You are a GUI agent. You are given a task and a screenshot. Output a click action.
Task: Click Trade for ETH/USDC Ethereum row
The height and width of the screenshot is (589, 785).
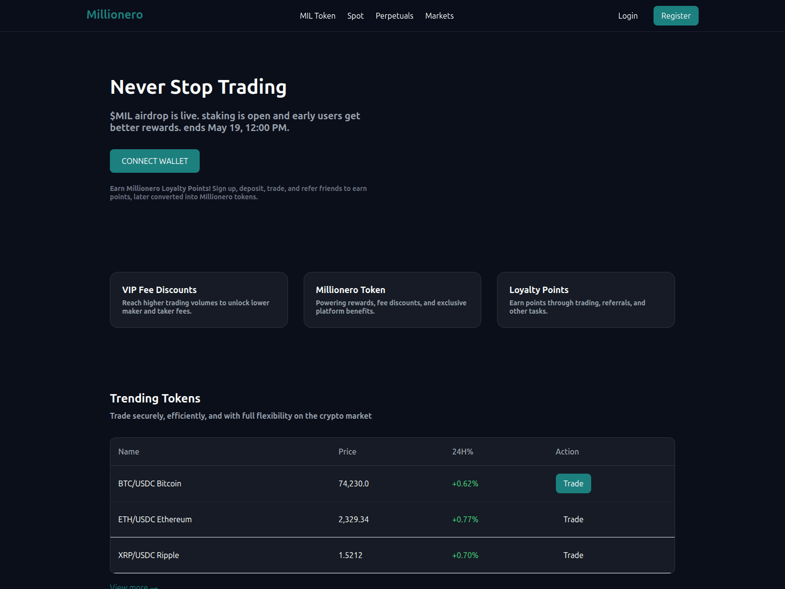(x=573, y=519)
